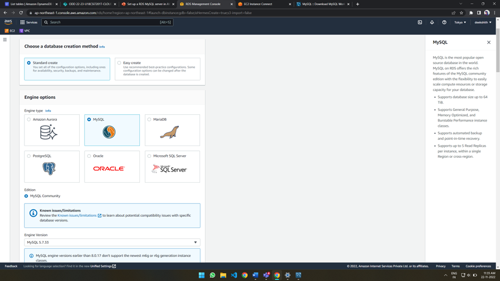The height and width of the screenshot is (281, 500).
Task: Select the Easy create option
Action: pos(157,69)
